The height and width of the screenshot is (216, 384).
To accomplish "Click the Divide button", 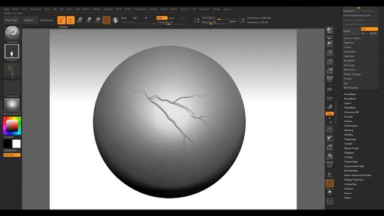I will (x=351, y=31).
